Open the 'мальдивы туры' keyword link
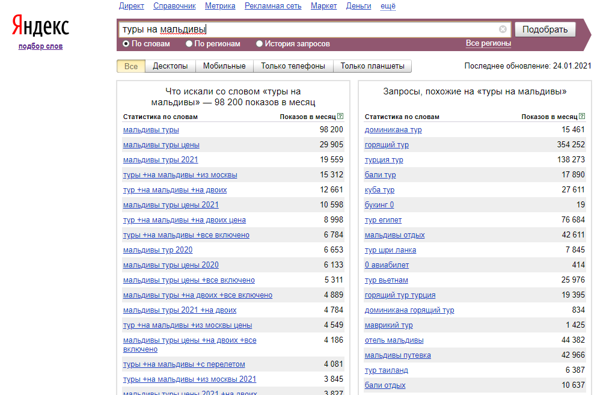Viewport: 612px width, 395px height. point(151,130)
